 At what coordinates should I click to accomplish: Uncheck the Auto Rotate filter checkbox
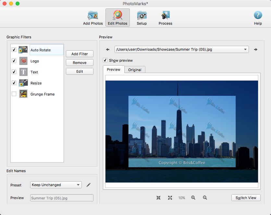coord(14,50)
